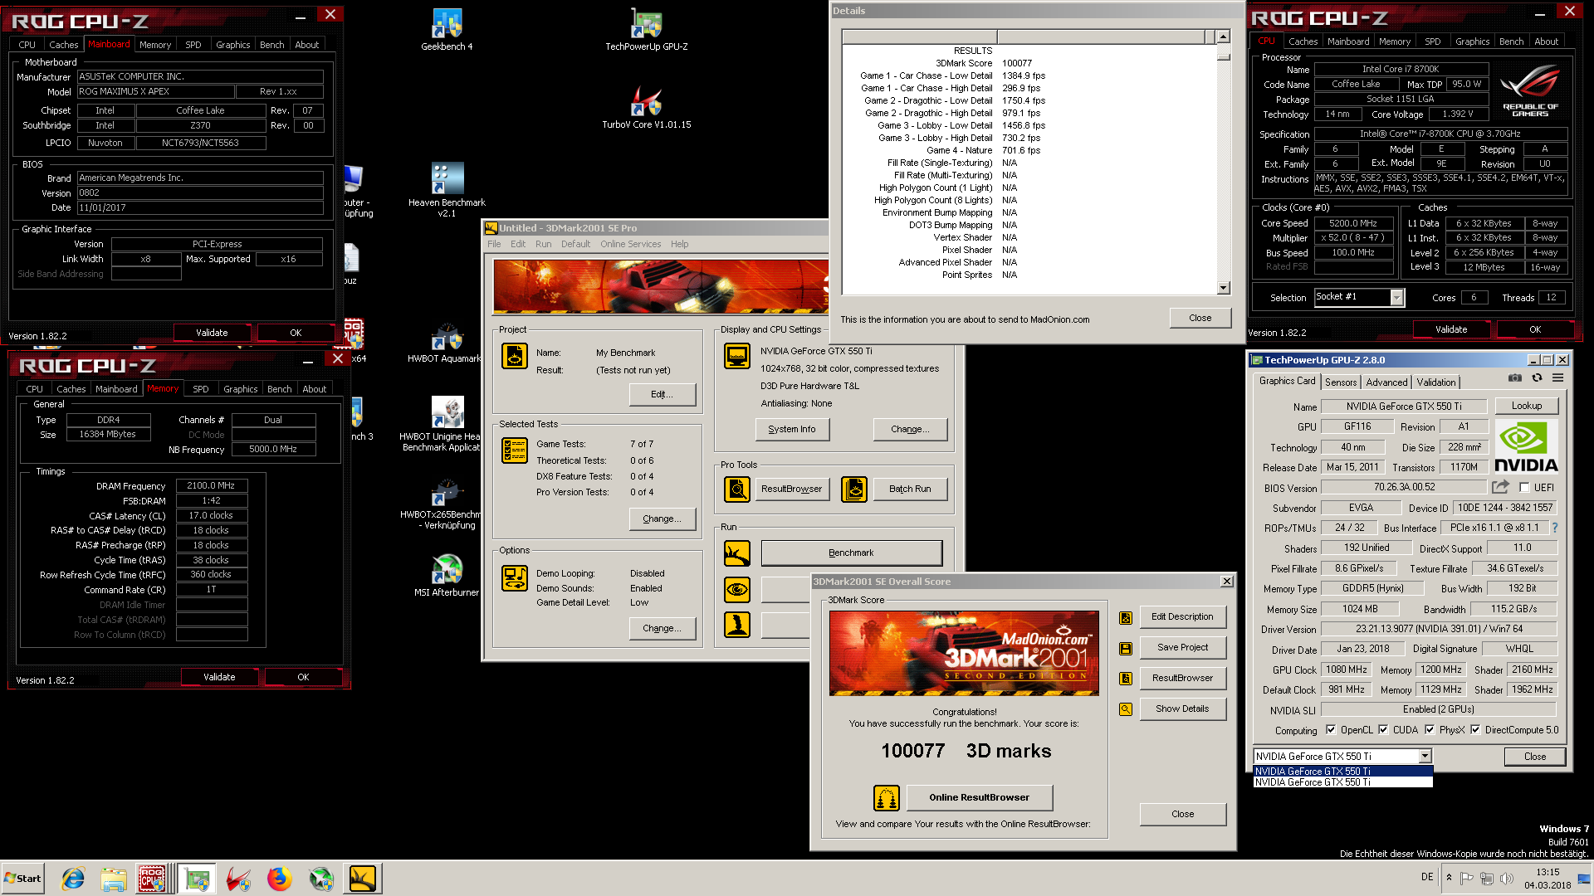The width and height of the screenshot is (1594, 896).
Task: Click the 3DMark2001 taskbar button
Action: [363, 879]
